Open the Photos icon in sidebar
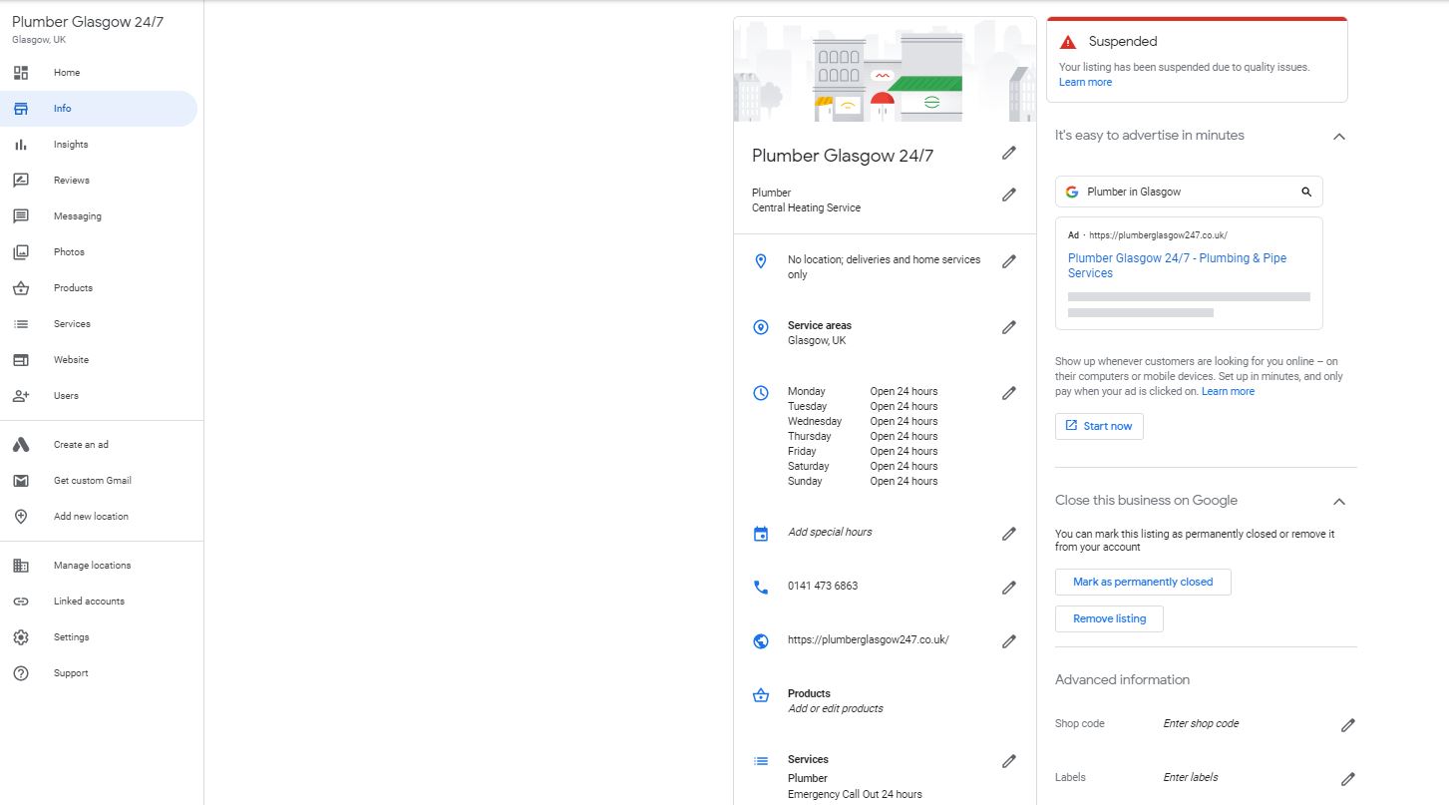1449x805 pixels. point(21,252)
